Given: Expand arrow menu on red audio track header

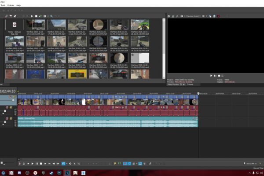Looking at the screenshot, I should click(x=3, y=114).
